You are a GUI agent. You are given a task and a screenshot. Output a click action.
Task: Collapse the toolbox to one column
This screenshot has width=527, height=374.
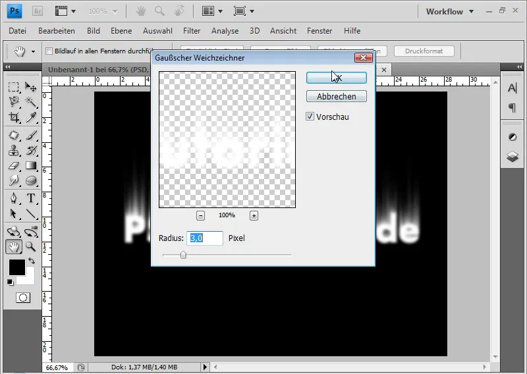7,67
